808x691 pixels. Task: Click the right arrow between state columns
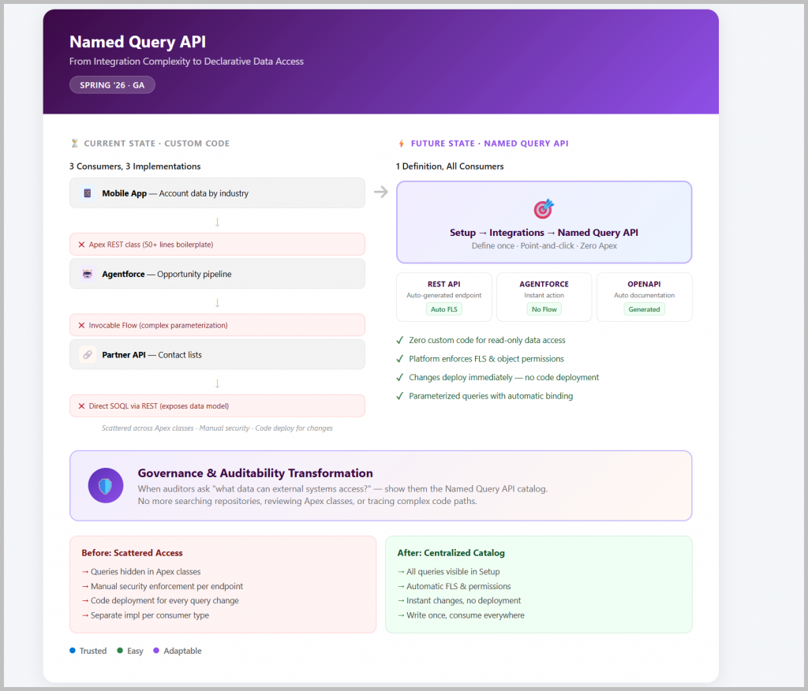380,192
